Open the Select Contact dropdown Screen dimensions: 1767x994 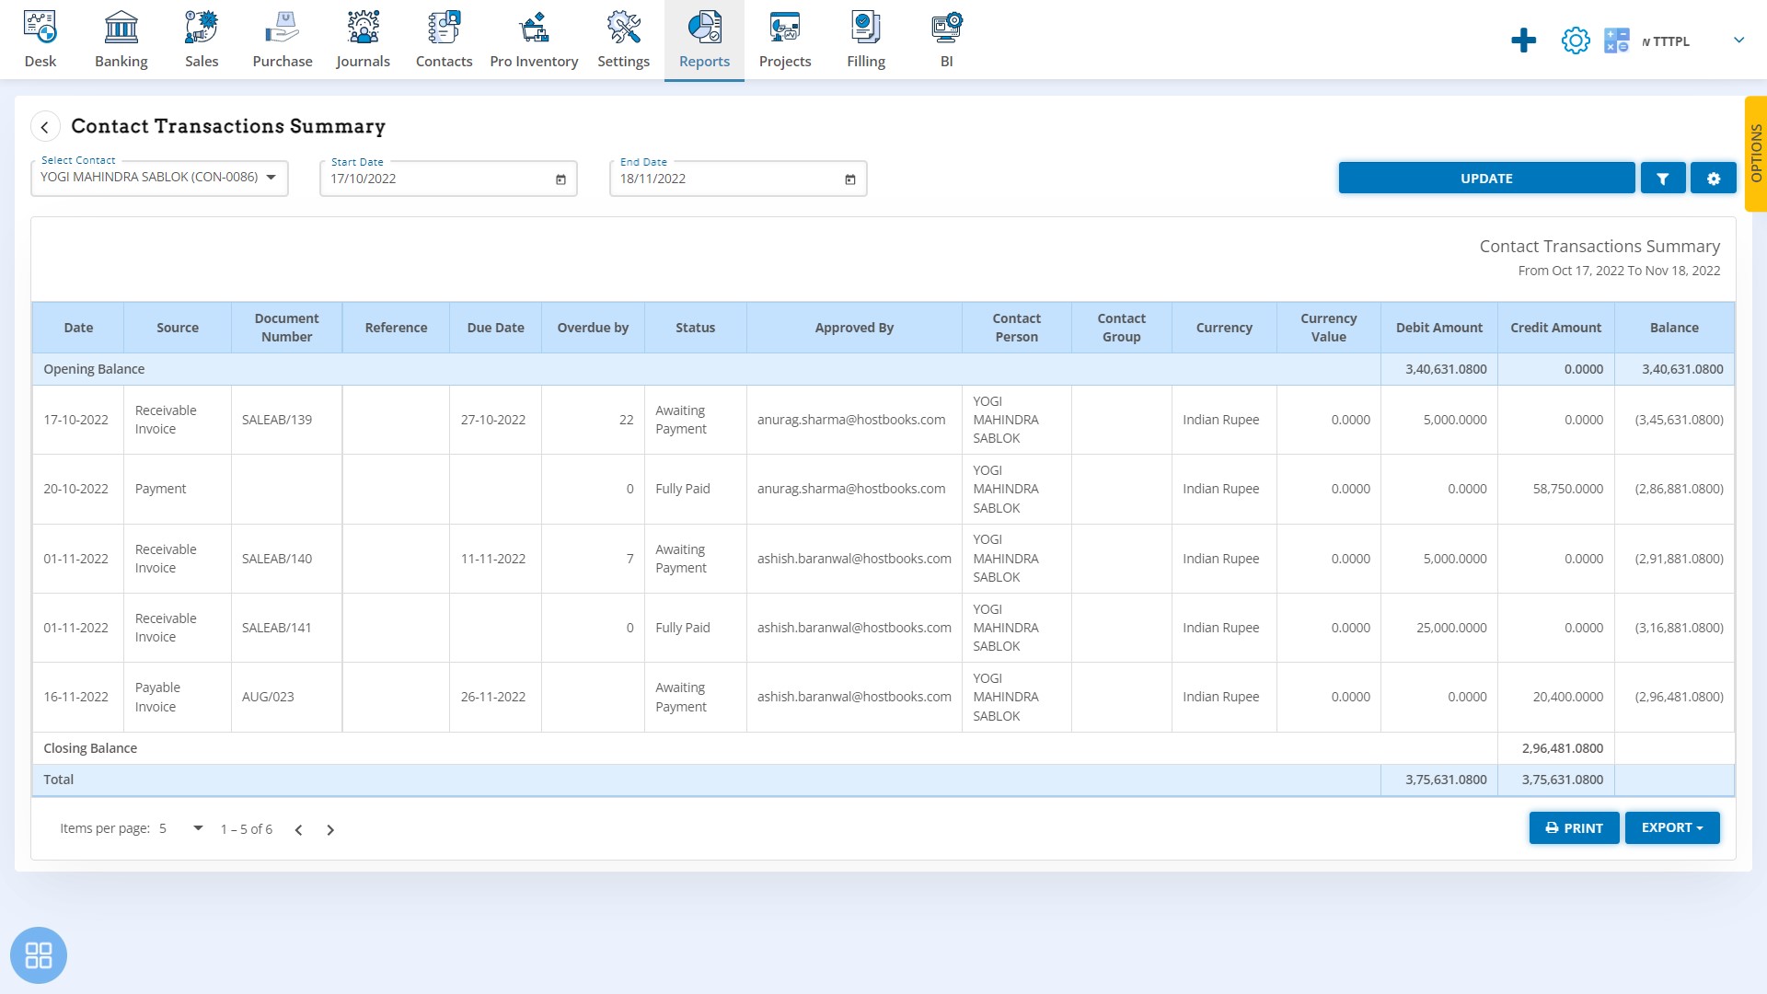[x=159, y=178]
